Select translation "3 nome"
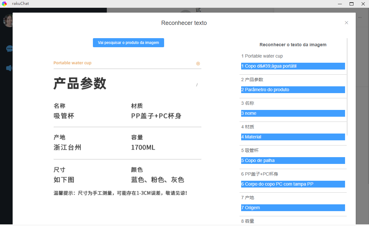 (293, 113)
